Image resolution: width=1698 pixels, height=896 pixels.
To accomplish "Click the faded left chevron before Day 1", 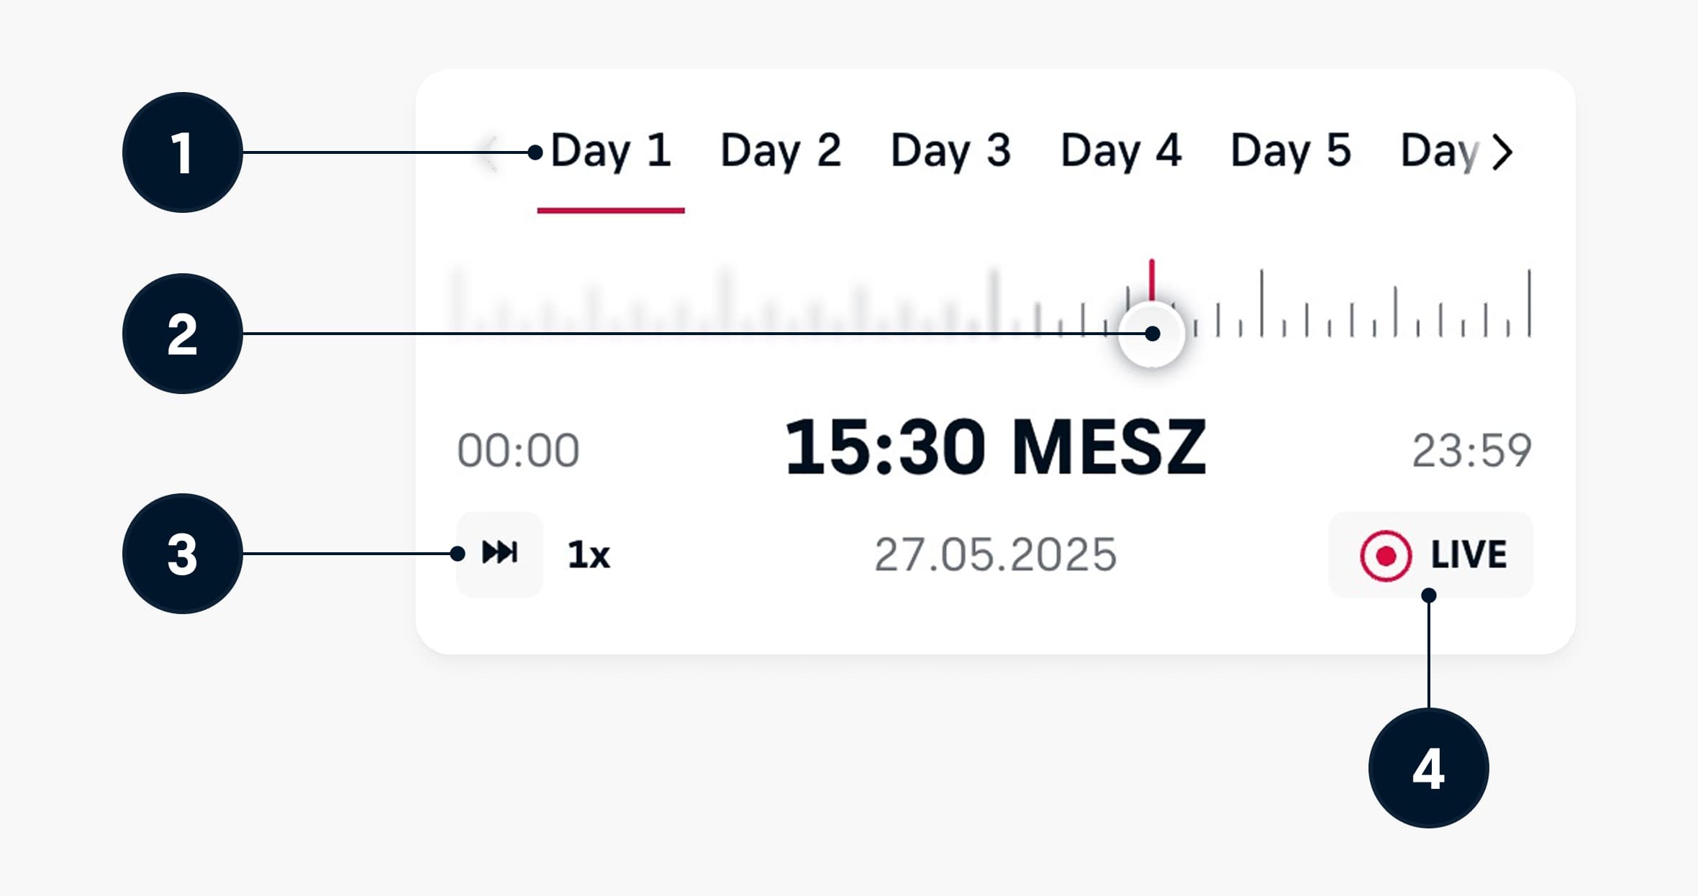I will (491, 152).
